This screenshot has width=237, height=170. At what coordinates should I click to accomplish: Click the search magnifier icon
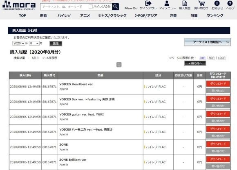[115, 7]
